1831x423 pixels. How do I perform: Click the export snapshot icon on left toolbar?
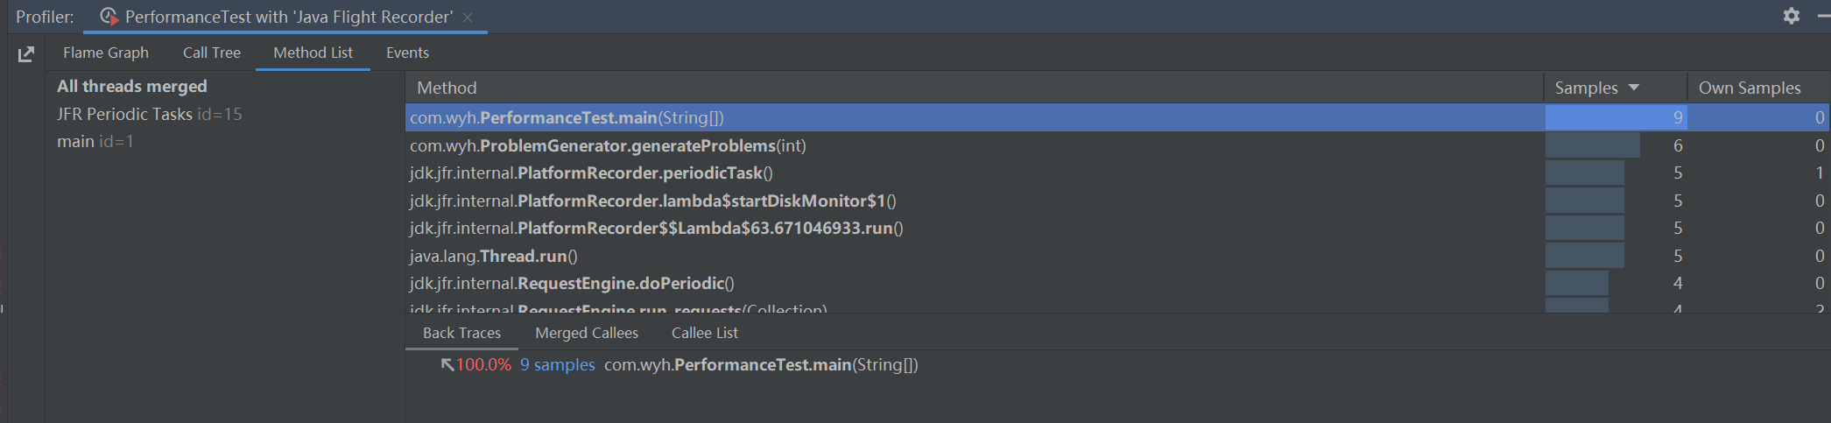coord(26,54)
